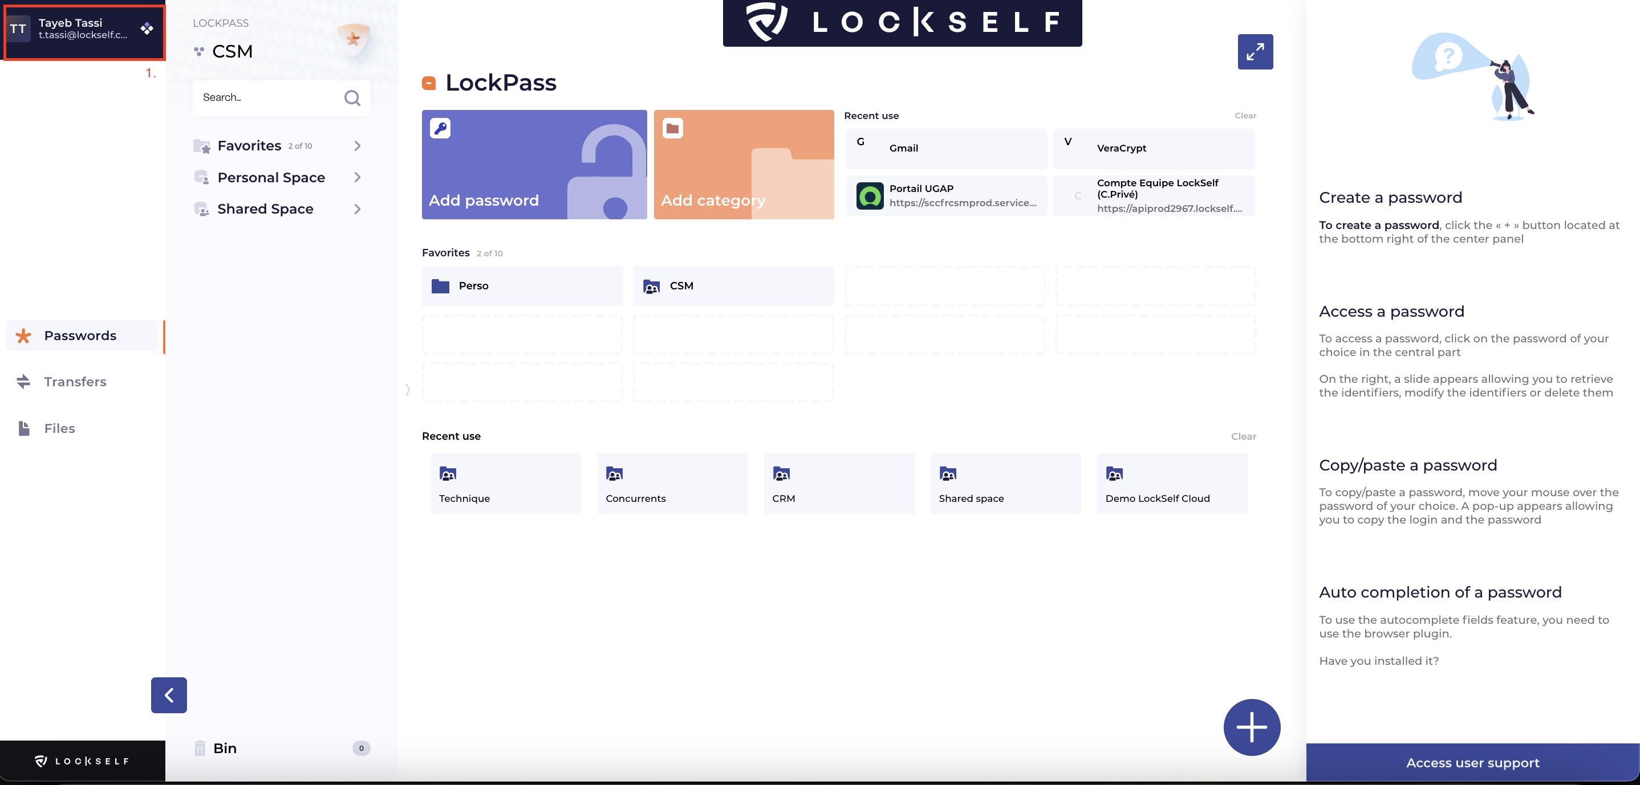Click the orange LockPass badge icon
This screenshot has height=785, width=1640.
click(x=429, y=83)
